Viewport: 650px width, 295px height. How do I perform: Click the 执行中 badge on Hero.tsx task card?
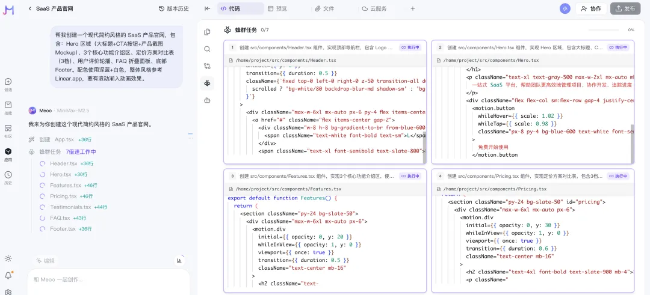[618, 47]
